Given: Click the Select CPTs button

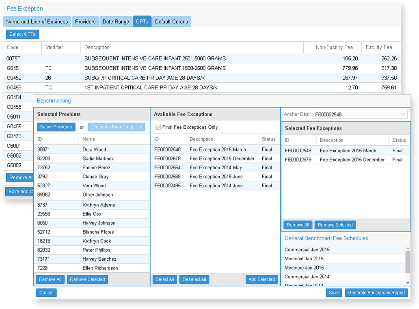Looking at the screenshot, I should pos(22,34).
